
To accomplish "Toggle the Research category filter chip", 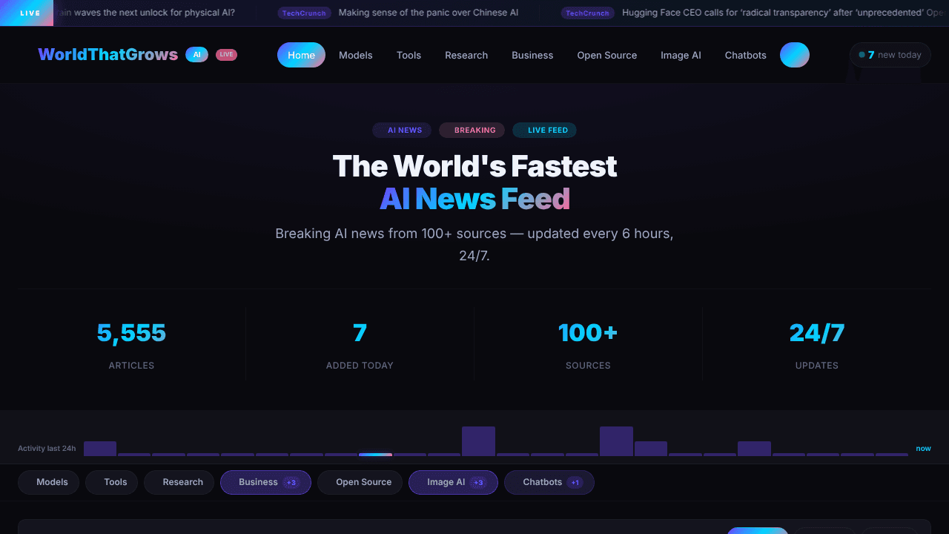I will (179, 482).
